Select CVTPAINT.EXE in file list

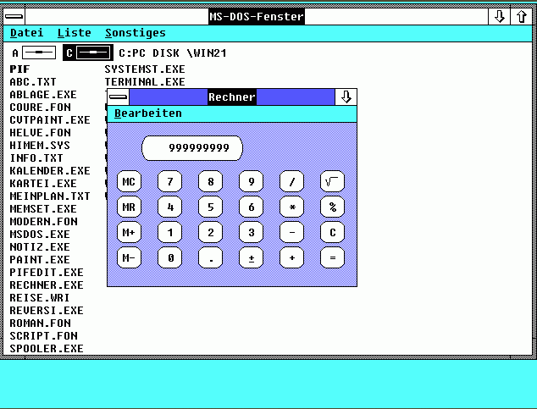(50, 119)
